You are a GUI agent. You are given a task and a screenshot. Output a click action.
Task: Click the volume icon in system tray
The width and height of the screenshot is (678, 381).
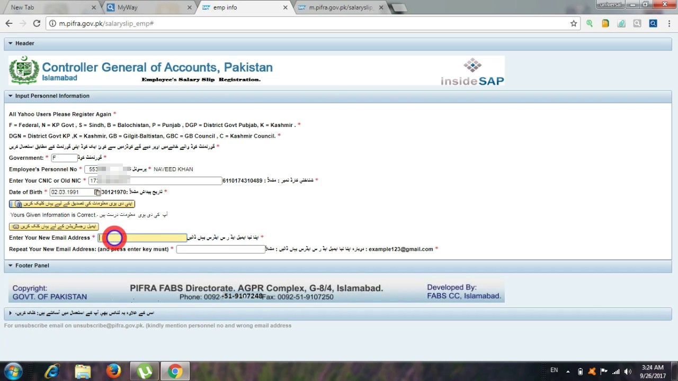tap(628, 371)
